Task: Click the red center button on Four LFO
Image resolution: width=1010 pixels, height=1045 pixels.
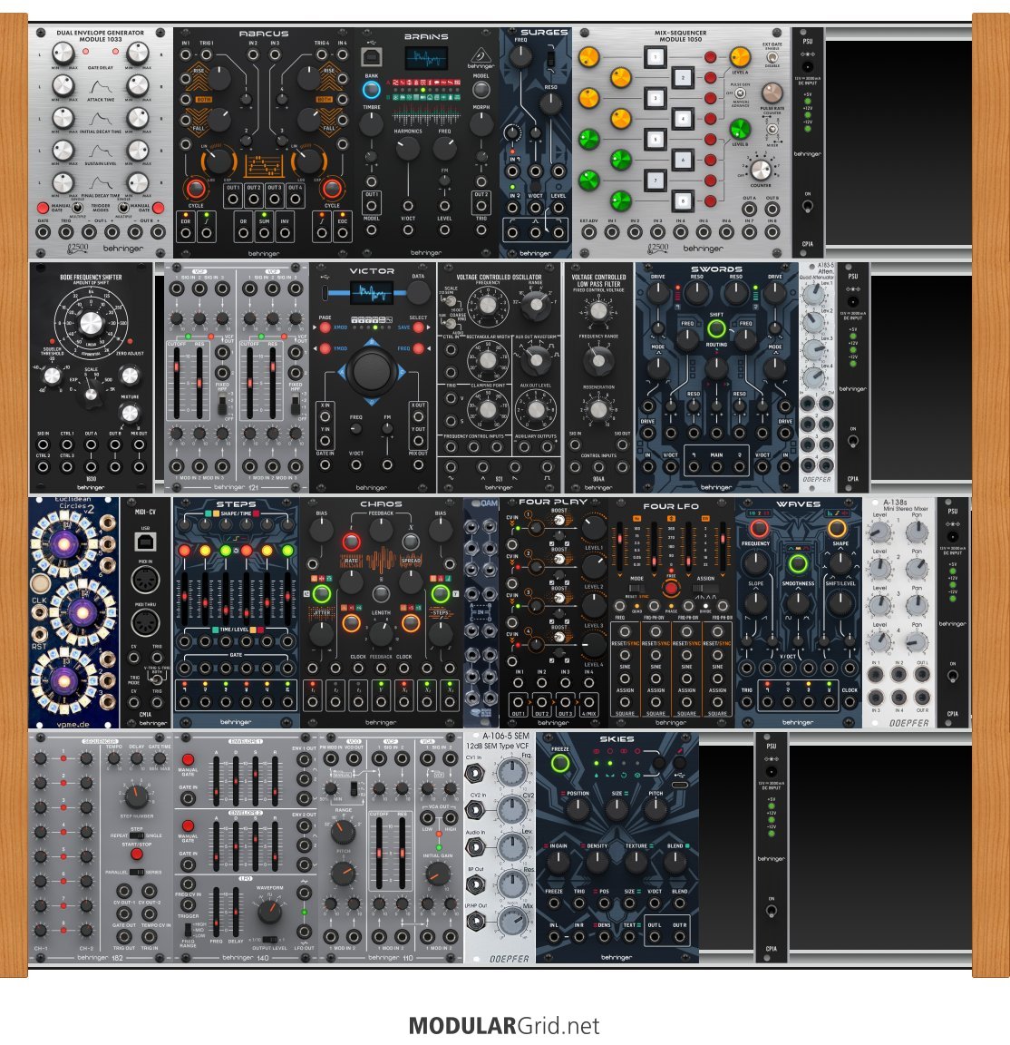Action: pyautogui.click(x=670, y=588)
